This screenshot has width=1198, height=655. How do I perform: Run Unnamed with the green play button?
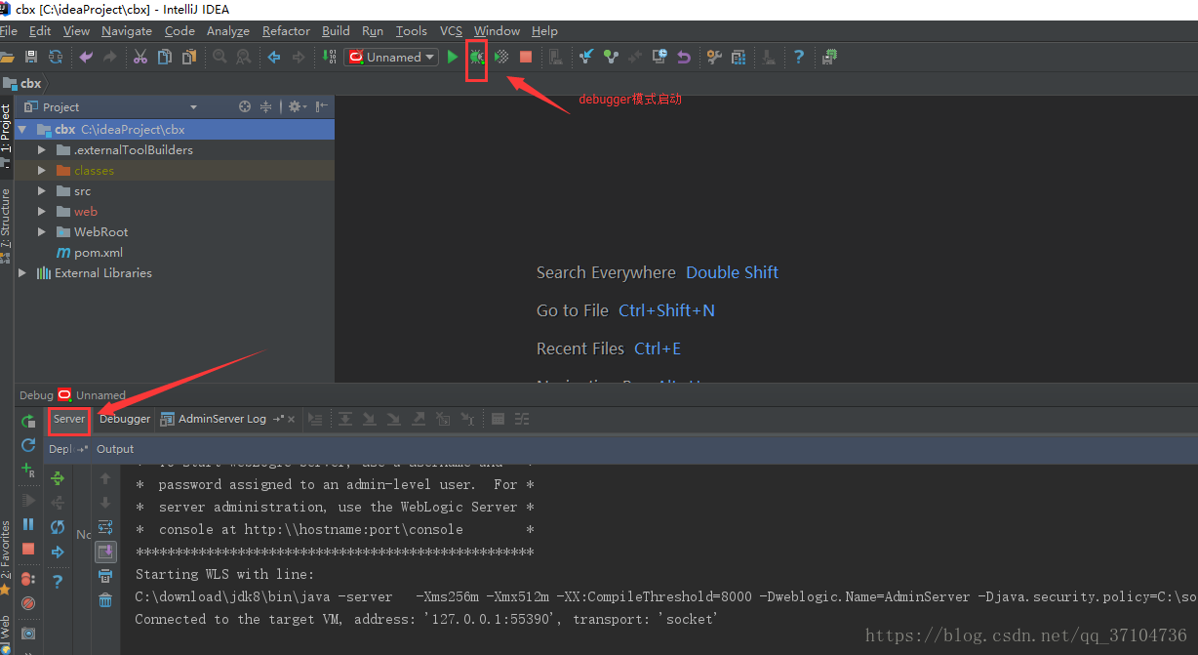tap(453, 57)
